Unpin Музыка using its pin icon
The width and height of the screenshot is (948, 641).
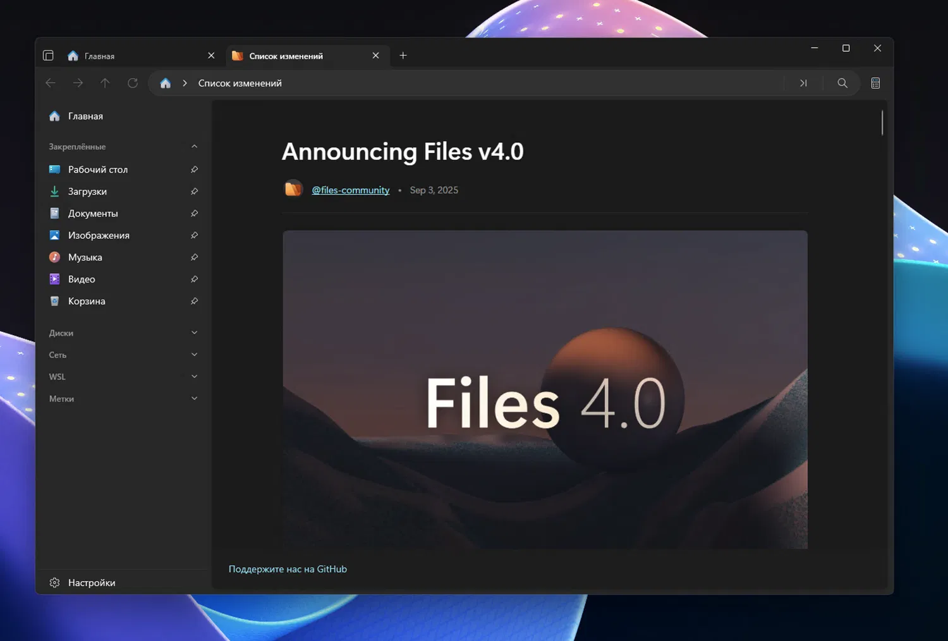195,257
